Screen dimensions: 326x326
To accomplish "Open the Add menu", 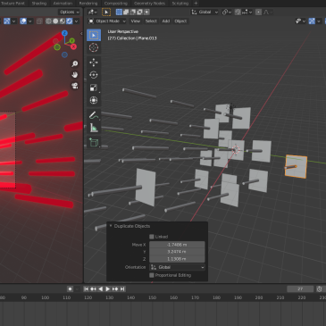I will tap(166, 21).
